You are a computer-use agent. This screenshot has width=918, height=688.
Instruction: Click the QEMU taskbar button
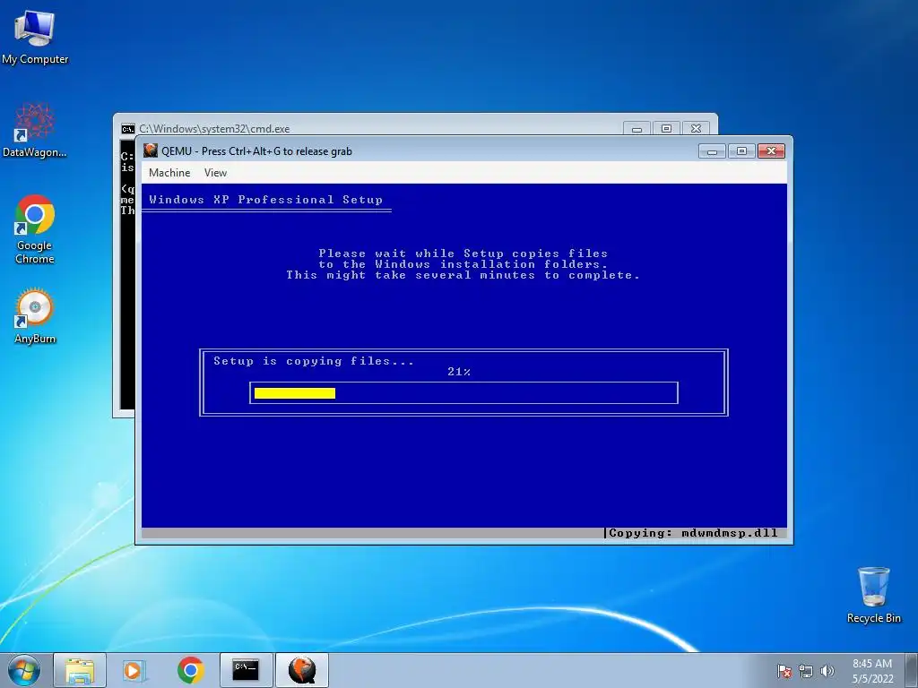(x=301, y=670)
